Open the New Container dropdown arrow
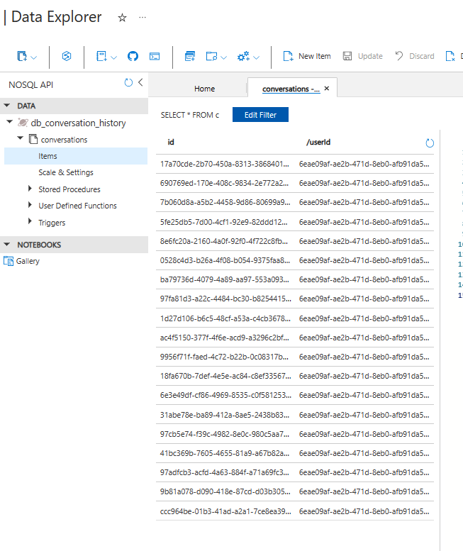The width and height of the screenshot is (463, 551). pyautogui.click(x=34, y=57)
